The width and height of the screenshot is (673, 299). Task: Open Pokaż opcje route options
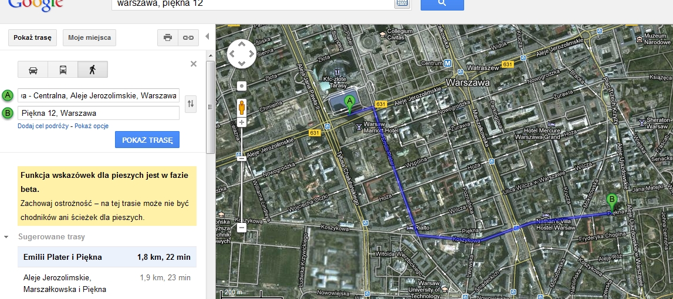[92, 126]
